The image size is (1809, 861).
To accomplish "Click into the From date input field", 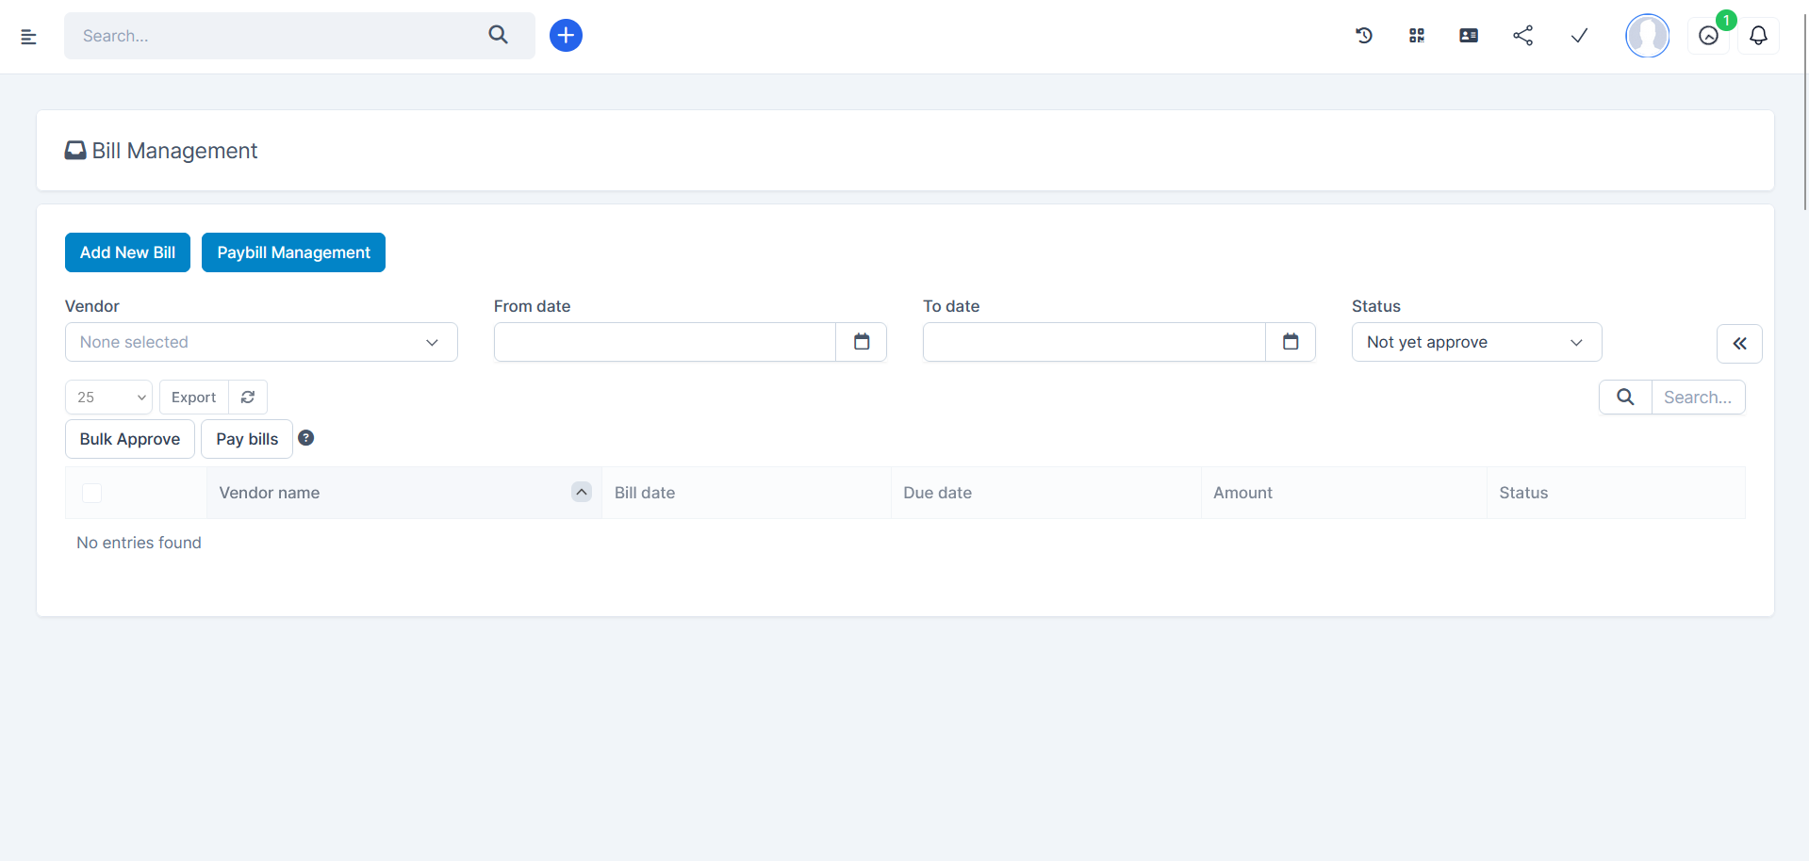I will click(665, 342).
